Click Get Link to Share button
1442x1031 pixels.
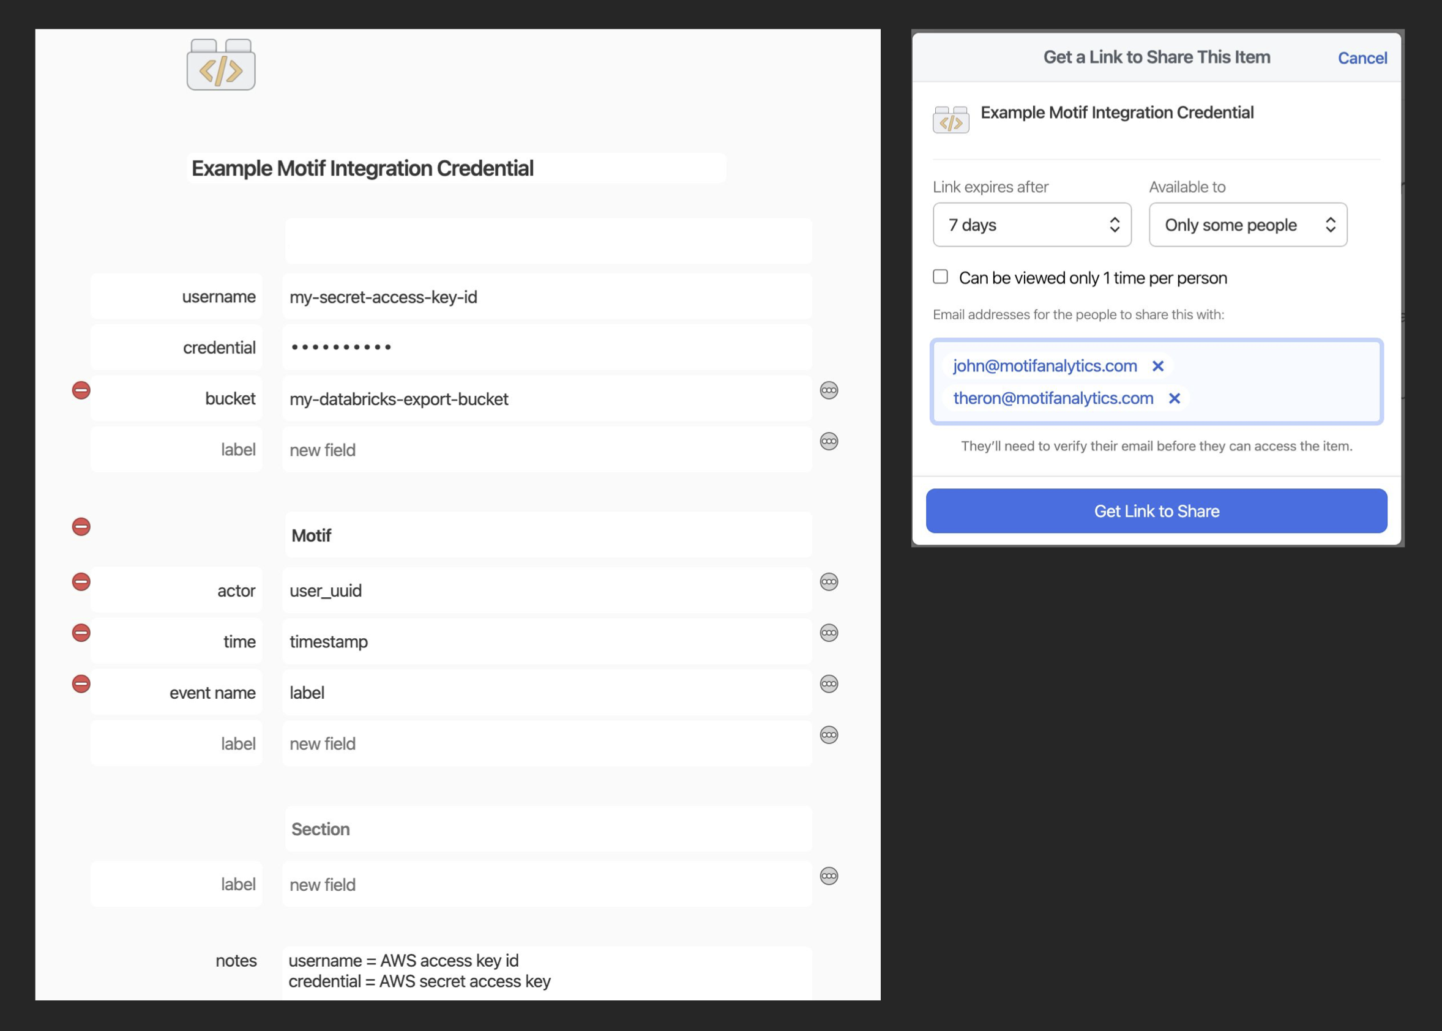click(1156, 511)
